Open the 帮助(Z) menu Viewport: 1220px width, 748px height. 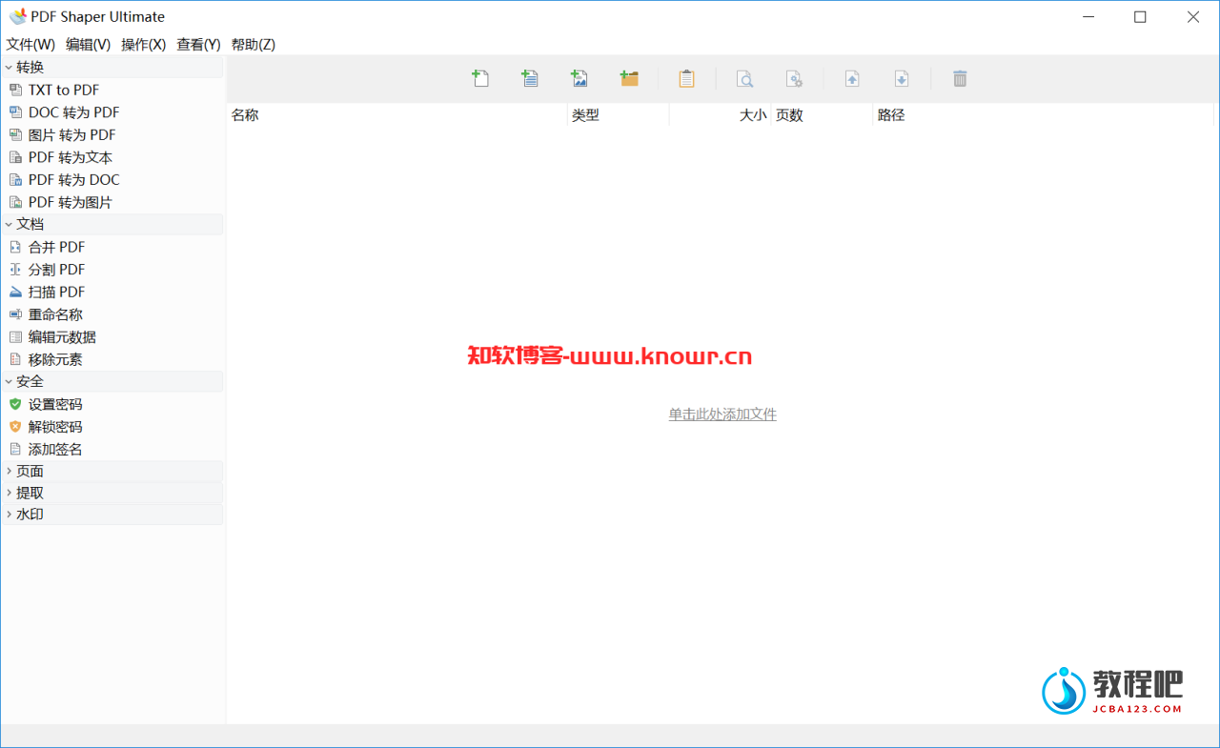point(254,45)
